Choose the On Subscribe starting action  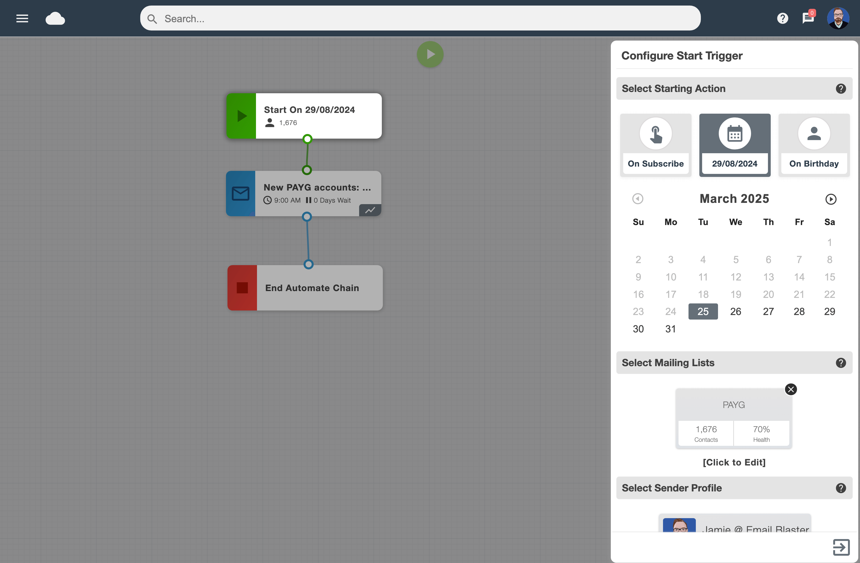coord(655,145)
